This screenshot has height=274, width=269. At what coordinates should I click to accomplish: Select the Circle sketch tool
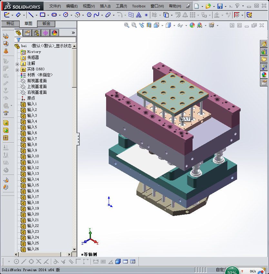pos(66,15)
